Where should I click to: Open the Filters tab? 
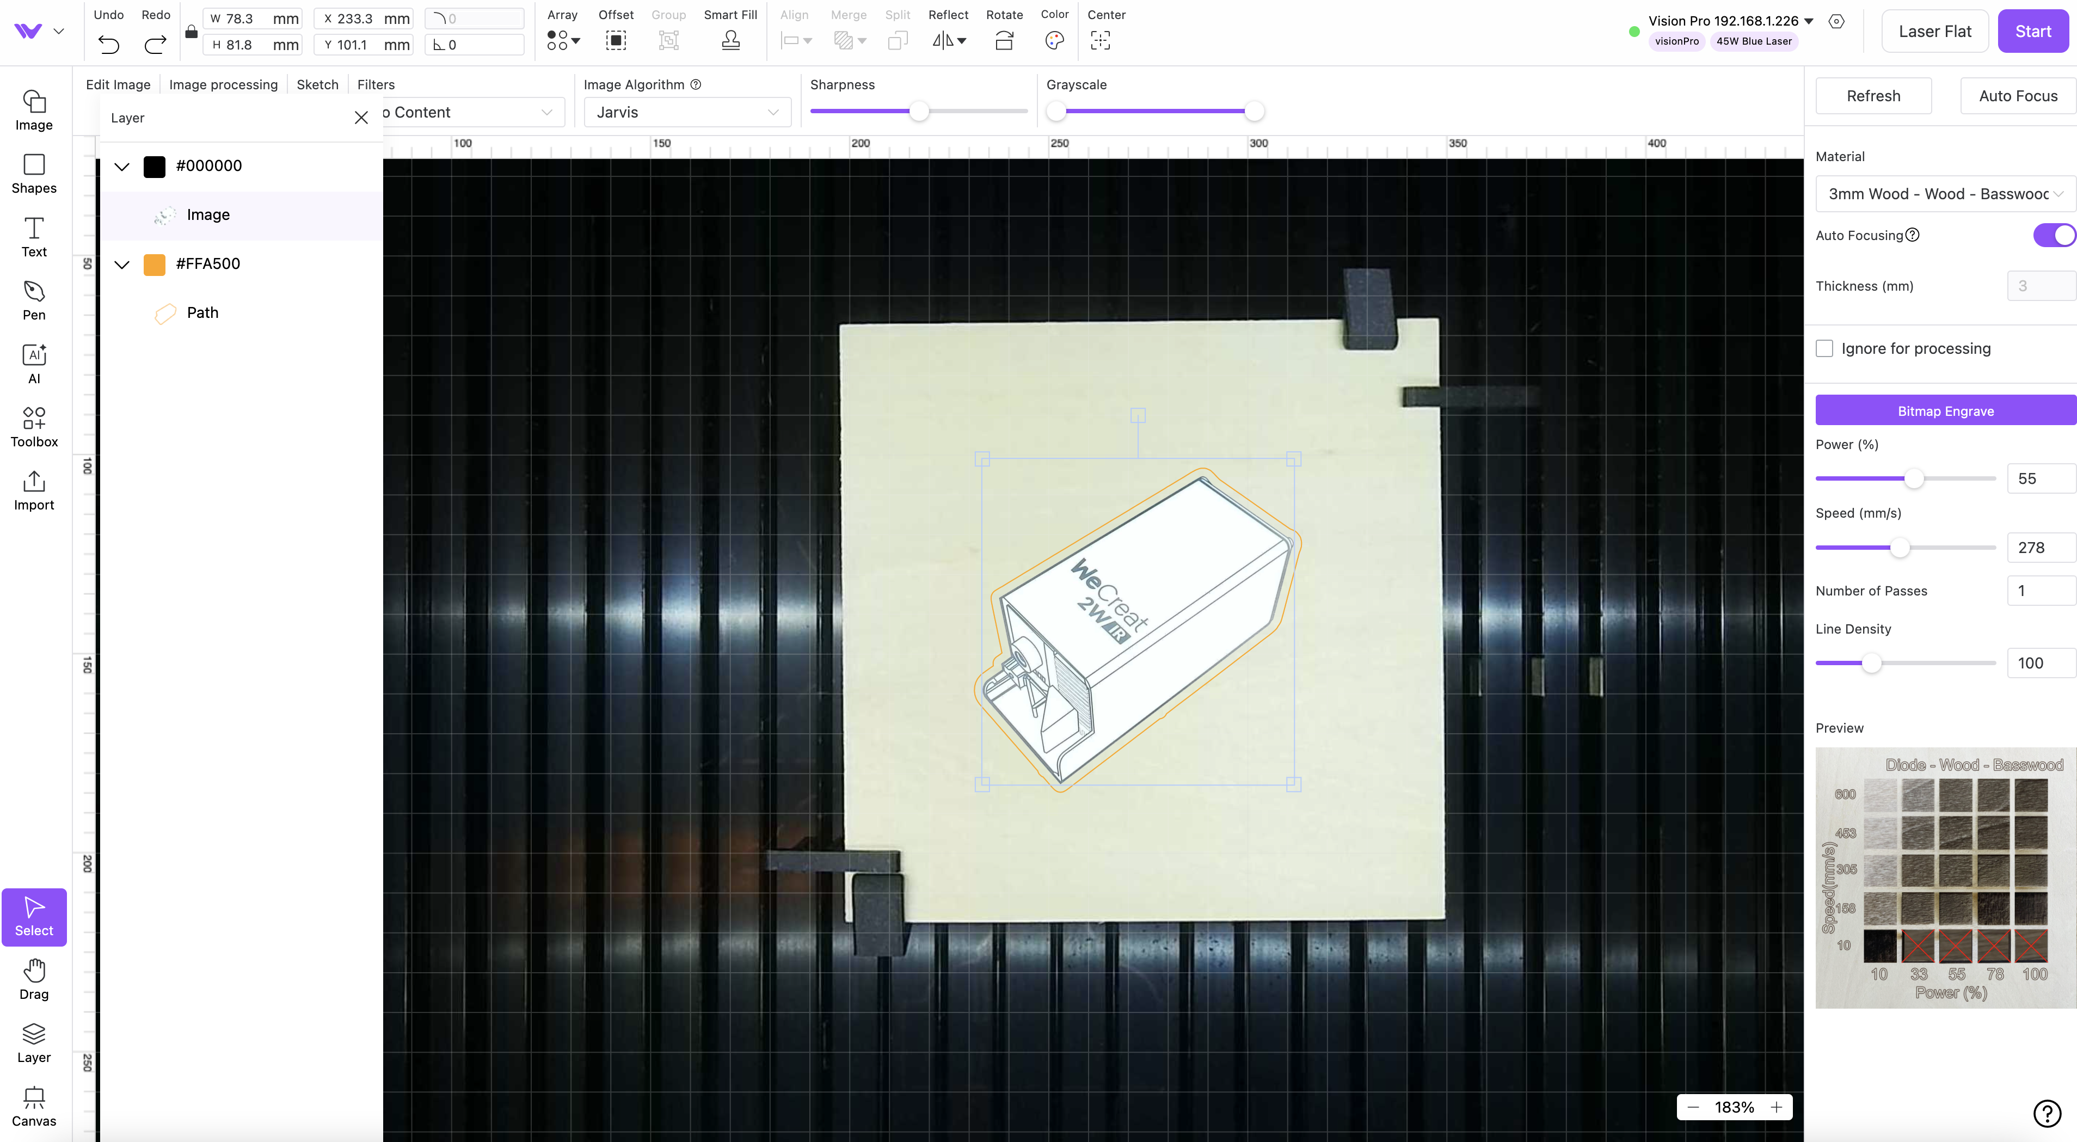click(x=376, y=85)
